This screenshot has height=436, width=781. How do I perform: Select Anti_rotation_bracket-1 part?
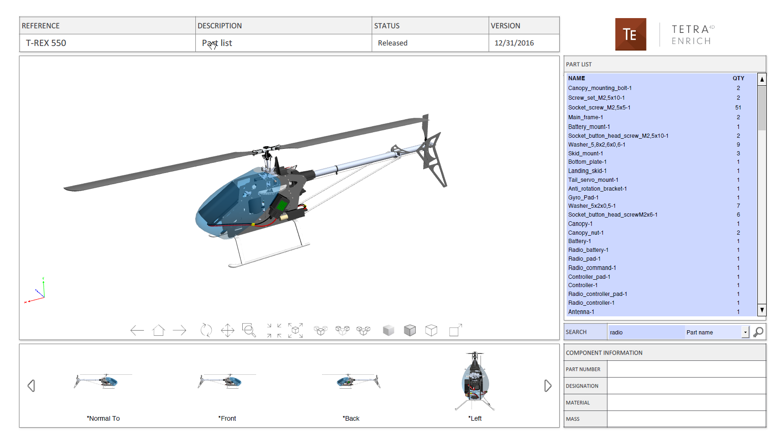(661, 189)
